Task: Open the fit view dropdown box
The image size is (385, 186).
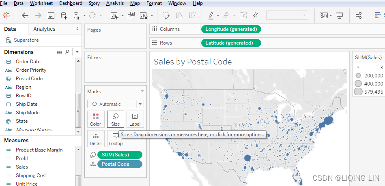Action: pyautogui.click(x=287, y=16)
